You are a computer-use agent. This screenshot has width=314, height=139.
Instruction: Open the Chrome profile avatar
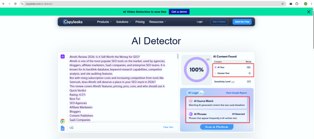(305, 4)
